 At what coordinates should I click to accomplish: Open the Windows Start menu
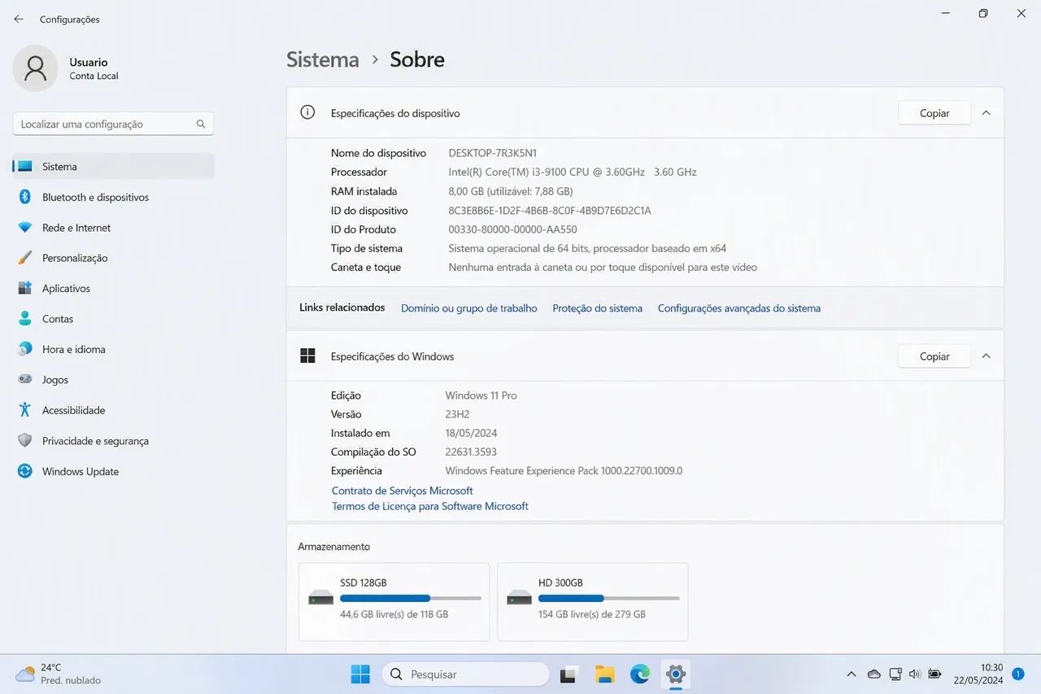click(x=360, y=674)
